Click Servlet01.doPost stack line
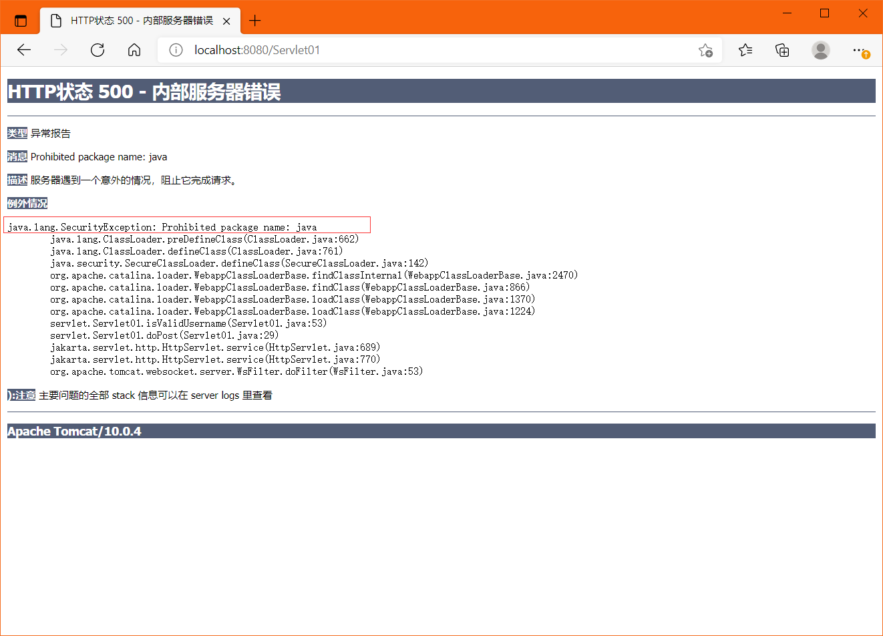 [164, 335]
